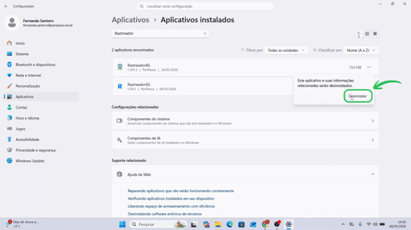Open the weather widget Dias de chuva
The height and width of the screenshot is (230, 411).
click(x=23, y=224)
